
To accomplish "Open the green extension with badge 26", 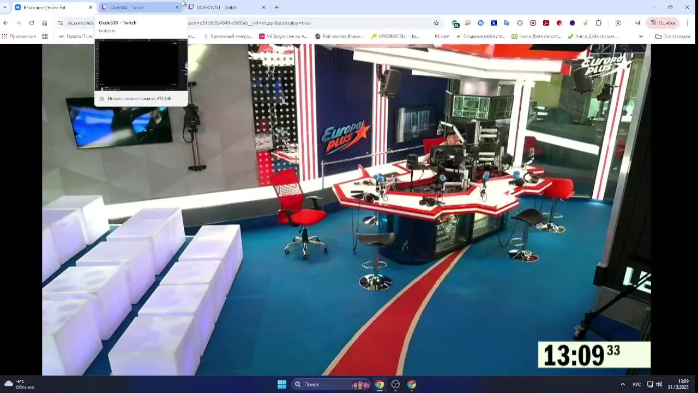I will [455, 23].
